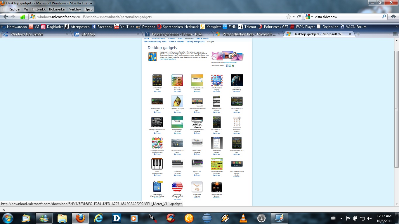Screen dimensions: 399x224
Task: Click Get it now under GPU Meter V1.1
Action: click(217, 133)
